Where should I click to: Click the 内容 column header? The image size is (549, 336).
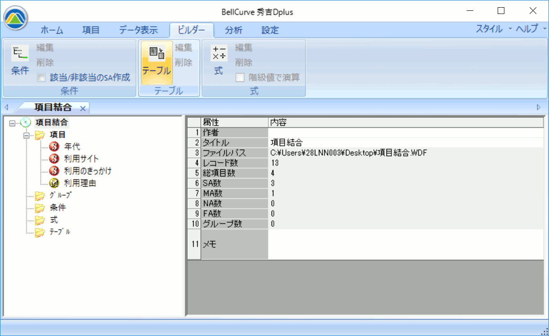[406, 123]
